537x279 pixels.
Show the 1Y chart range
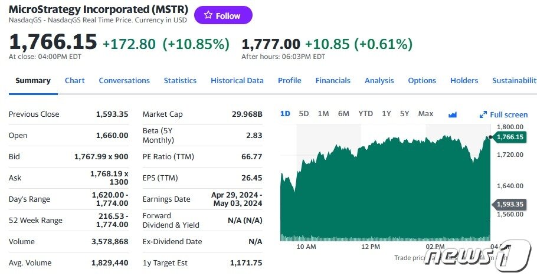pyautogui.click(x=387, y=114)
